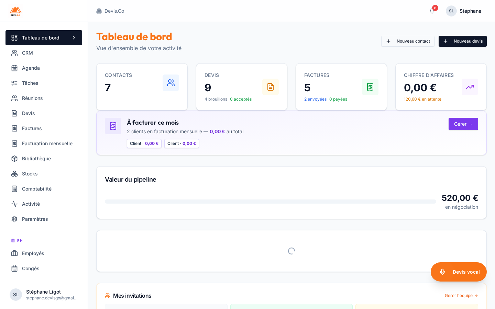Click the Devis Go logo
This screenshot has height=309, width=495.
pos(15,11)
